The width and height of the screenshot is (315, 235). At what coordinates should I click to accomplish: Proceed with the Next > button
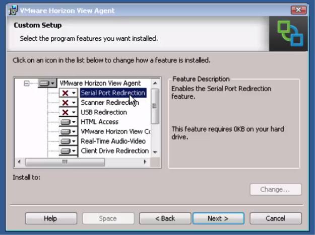click(218, 218)
